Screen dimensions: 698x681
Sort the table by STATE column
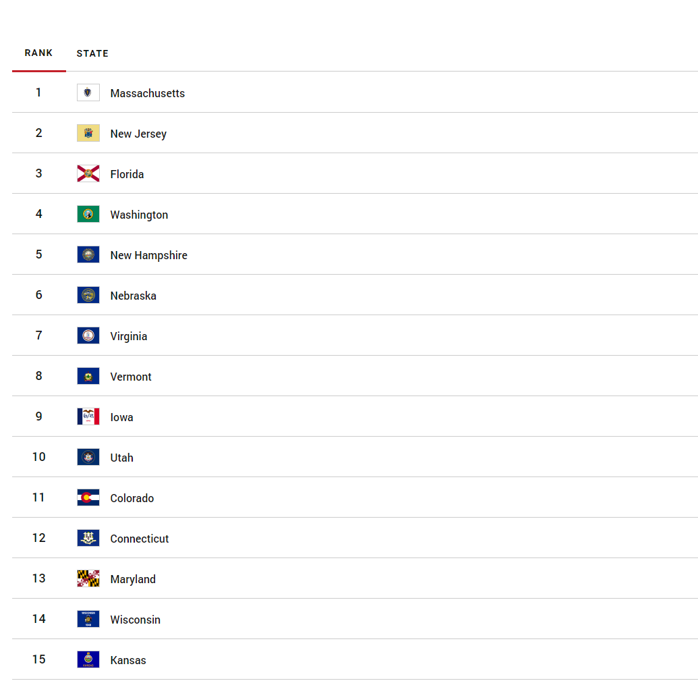point(92,53)
